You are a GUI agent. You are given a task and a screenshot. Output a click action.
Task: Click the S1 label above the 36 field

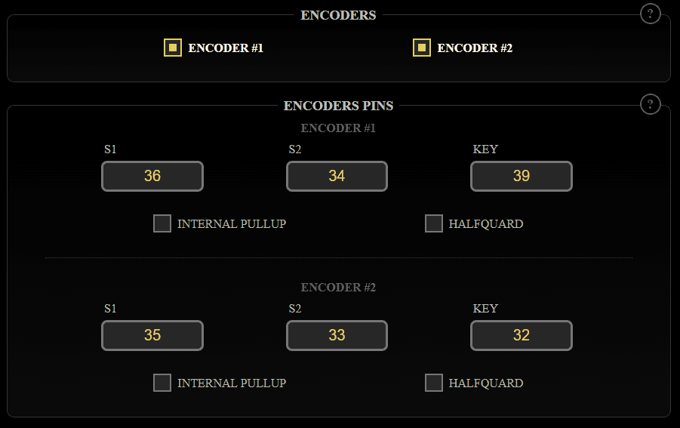click(x=110, y=149)
